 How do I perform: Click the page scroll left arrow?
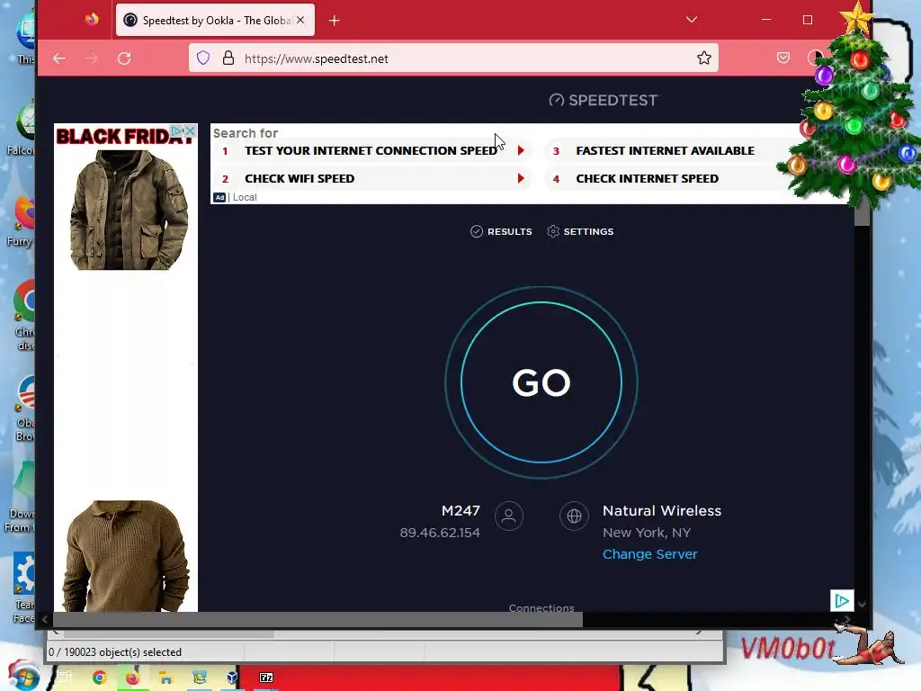pyautogui.click(x=45, y=619)
